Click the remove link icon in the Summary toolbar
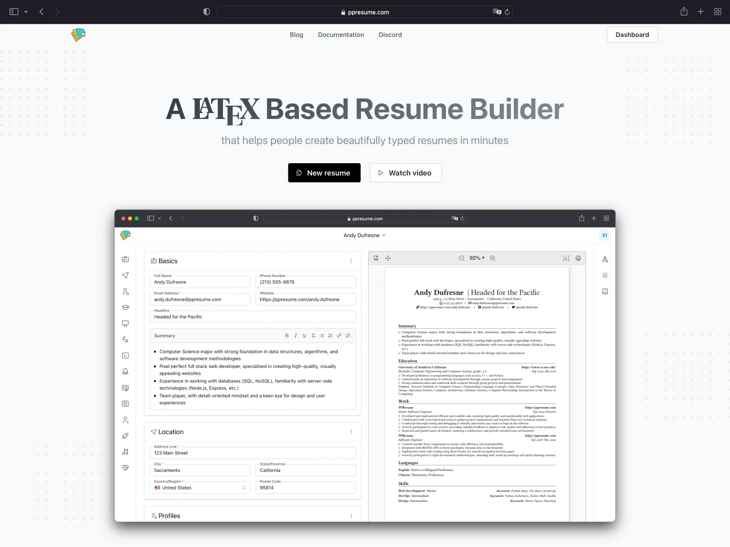Image resolution: width=730 pixels, height=547 pixels. tap(348, 335)
